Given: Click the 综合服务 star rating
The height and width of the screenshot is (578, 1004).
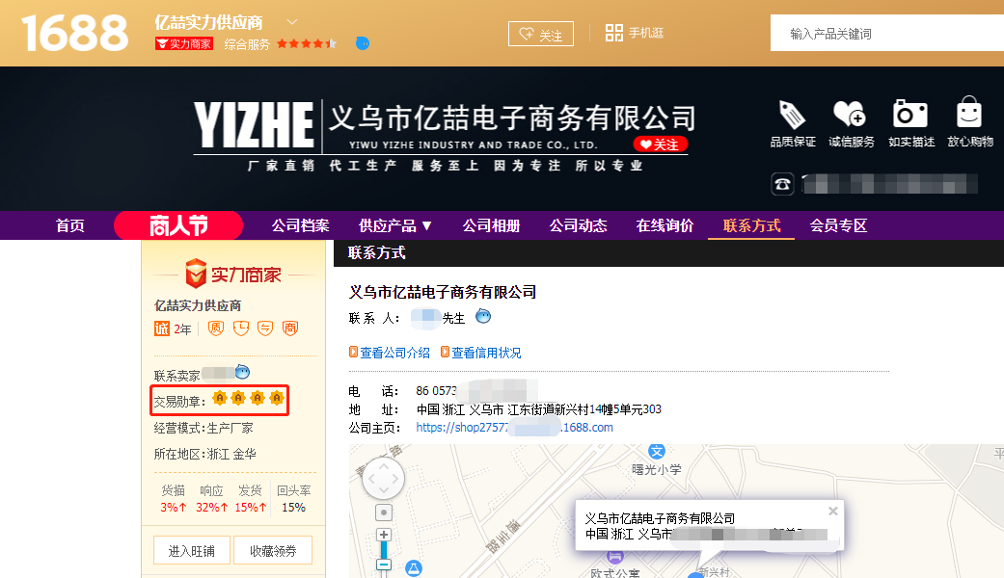Looking at the screenshot, I should (x=307, y=44).
